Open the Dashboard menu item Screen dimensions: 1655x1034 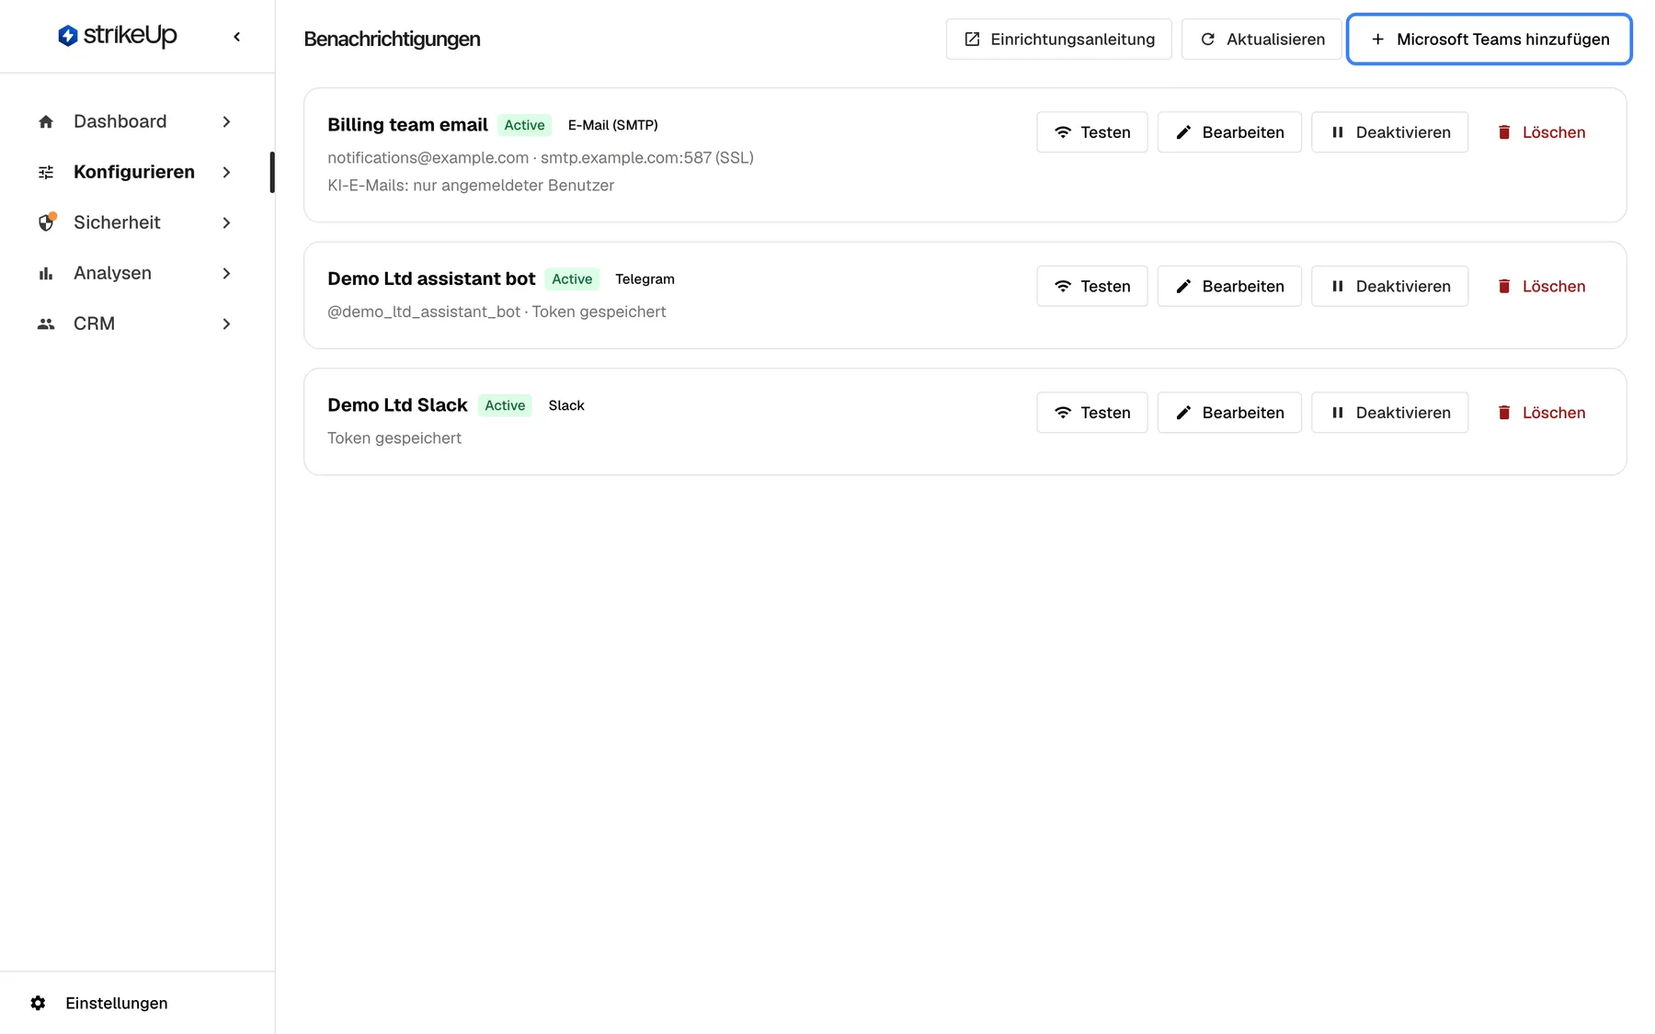coord(136,121)
